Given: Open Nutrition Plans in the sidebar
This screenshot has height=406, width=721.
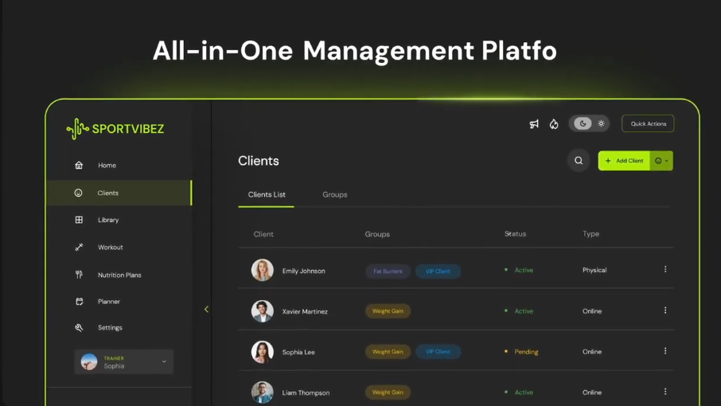Looking at the screenshot, I should point(119,275).
